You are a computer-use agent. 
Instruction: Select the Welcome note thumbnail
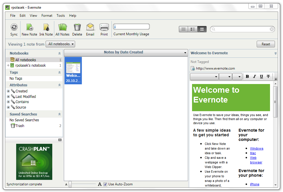pyautogui.click(x=73, y=70)
